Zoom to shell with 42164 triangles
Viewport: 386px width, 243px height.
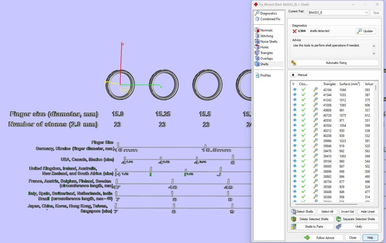pos(315,90)
